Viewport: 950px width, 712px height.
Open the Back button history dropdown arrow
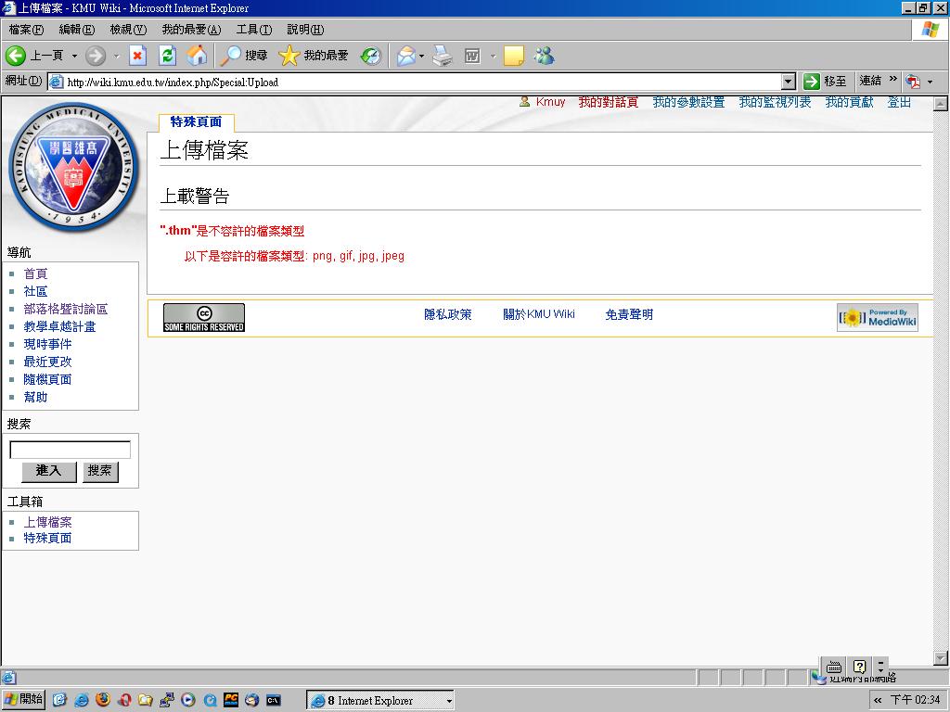(x=74, y=56)
